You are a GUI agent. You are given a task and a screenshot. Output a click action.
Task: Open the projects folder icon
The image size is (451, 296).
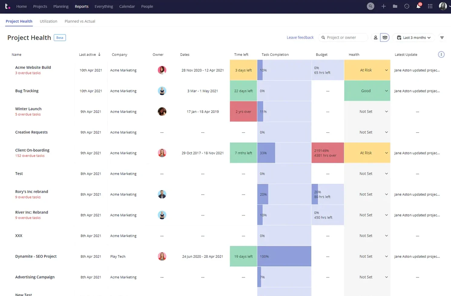click(x=395, y=6)
